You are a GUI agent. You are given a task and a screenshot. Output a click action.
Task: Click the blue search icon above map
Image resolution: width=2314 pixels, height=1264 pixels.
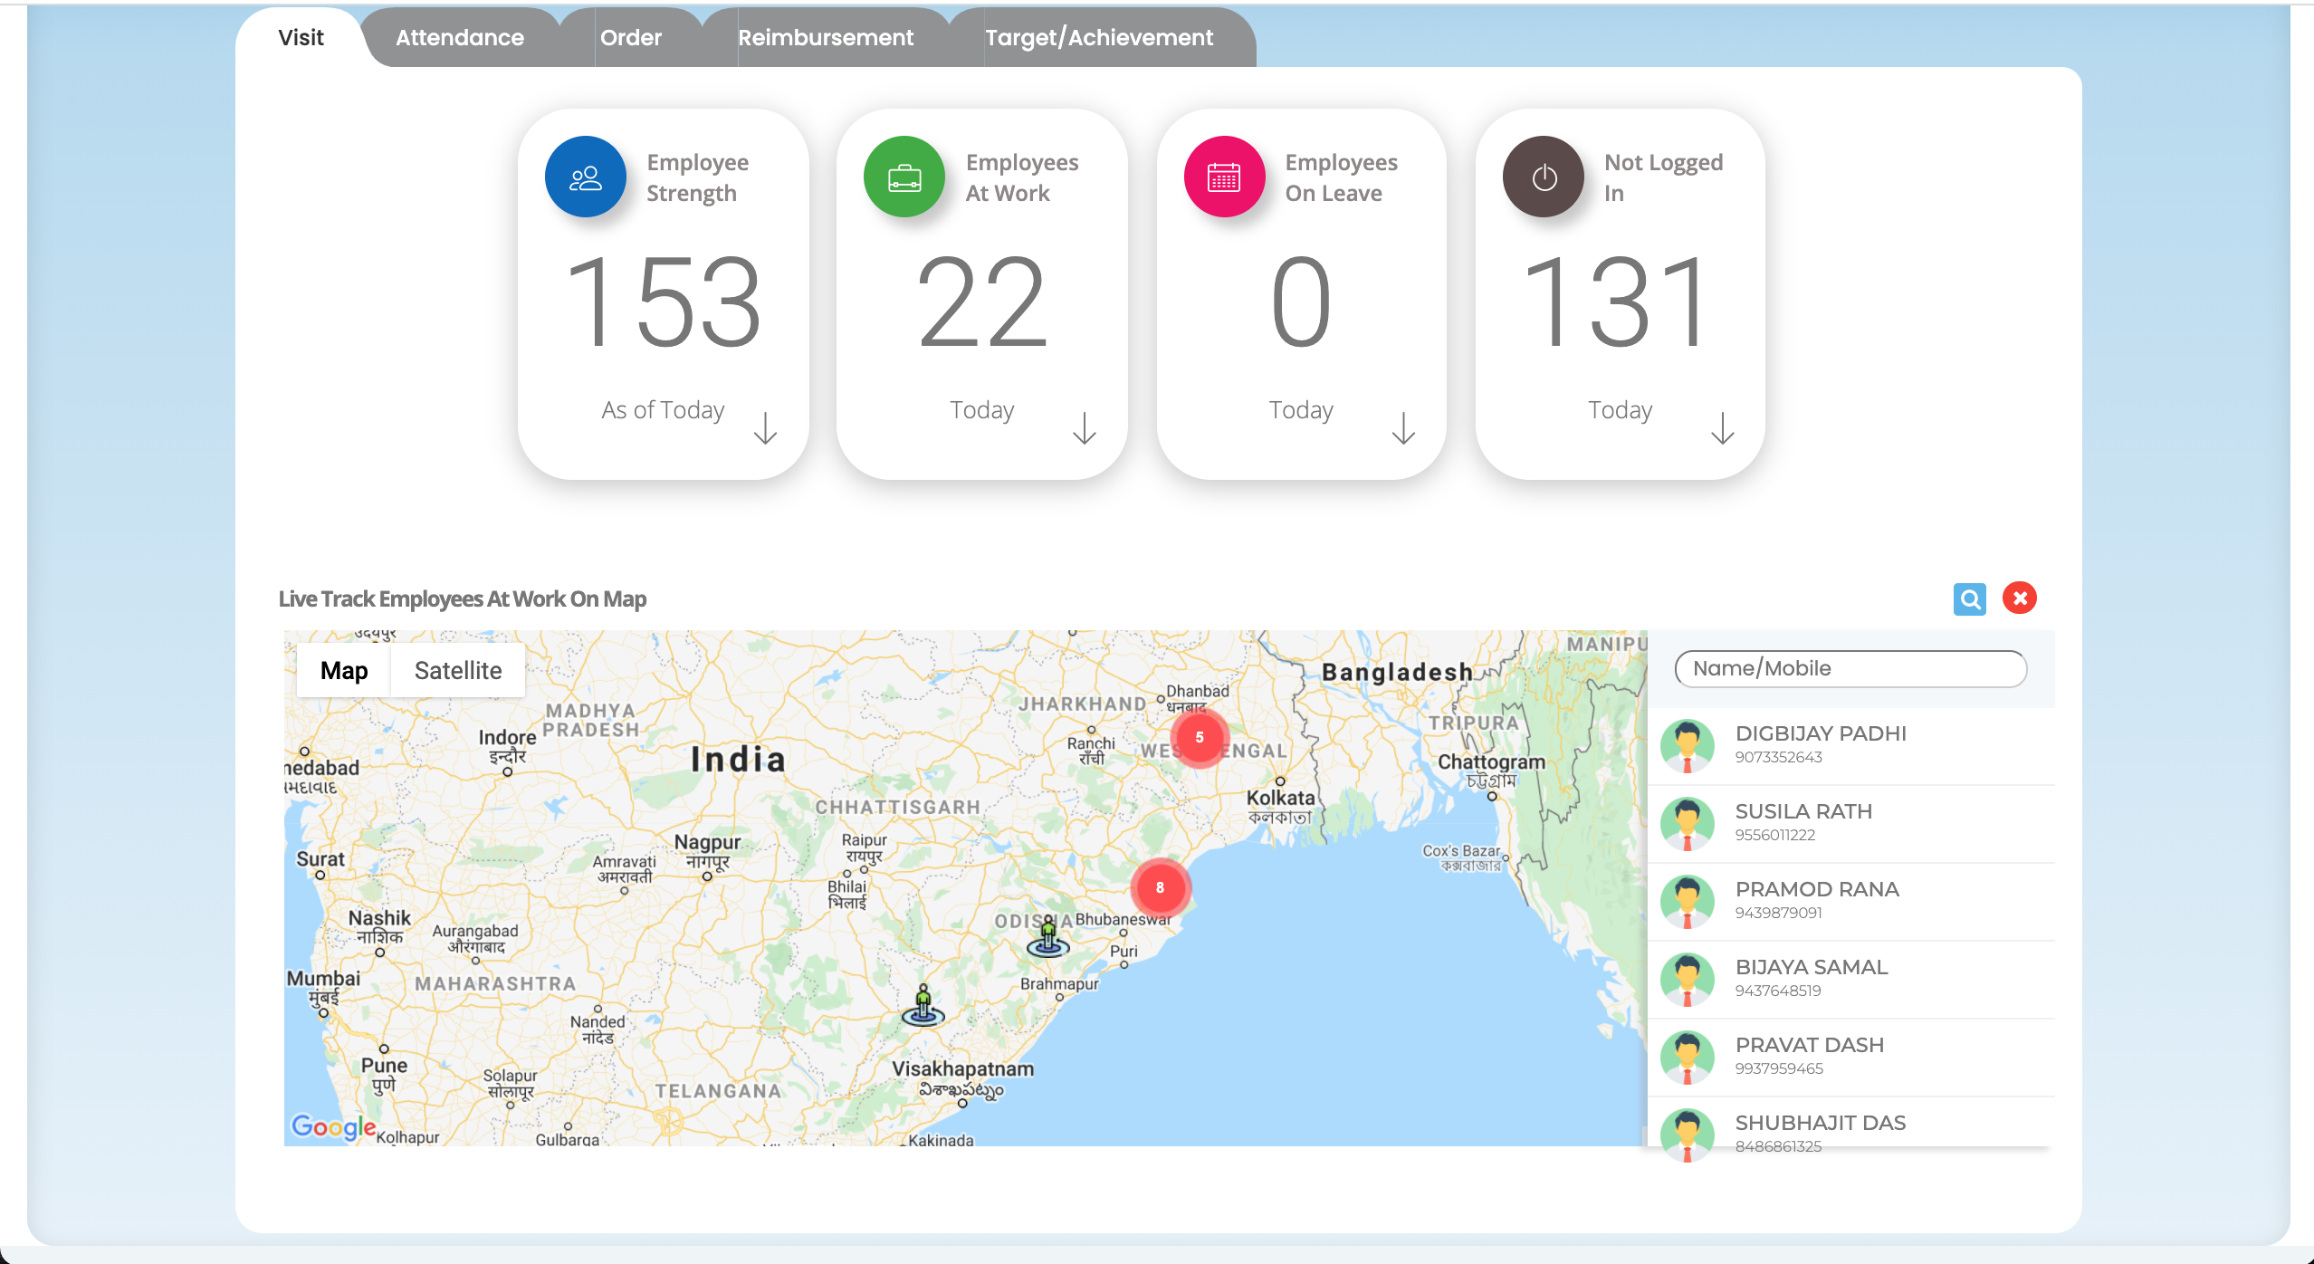tap(1969, 598)
